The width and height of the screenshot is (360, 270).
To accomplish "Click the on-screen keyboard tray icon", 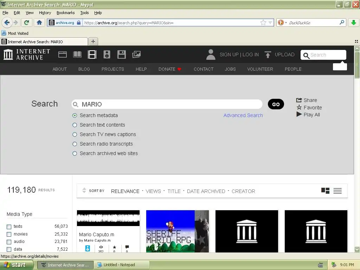I will 321,265.
